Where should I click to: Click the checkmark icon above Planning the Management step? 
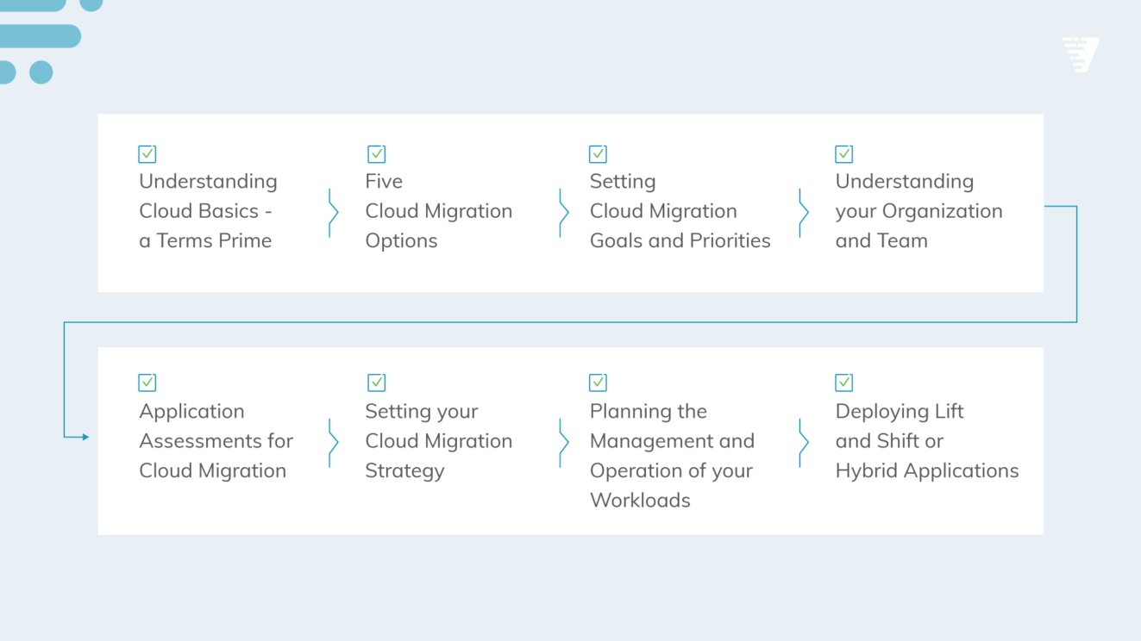(x=598, y=382)
